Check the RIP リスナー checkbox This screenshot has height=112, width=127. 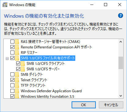(x=12, y=53)
